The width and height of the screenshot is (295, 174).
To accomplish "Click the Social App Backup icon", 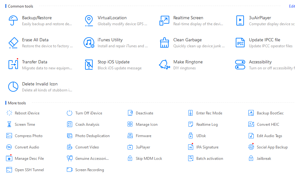I will tap(251, 147).
